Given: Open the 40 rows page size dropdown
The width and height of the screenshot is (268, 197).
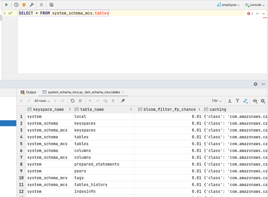Looking at the screenshot, I should (x=42, y=101).
